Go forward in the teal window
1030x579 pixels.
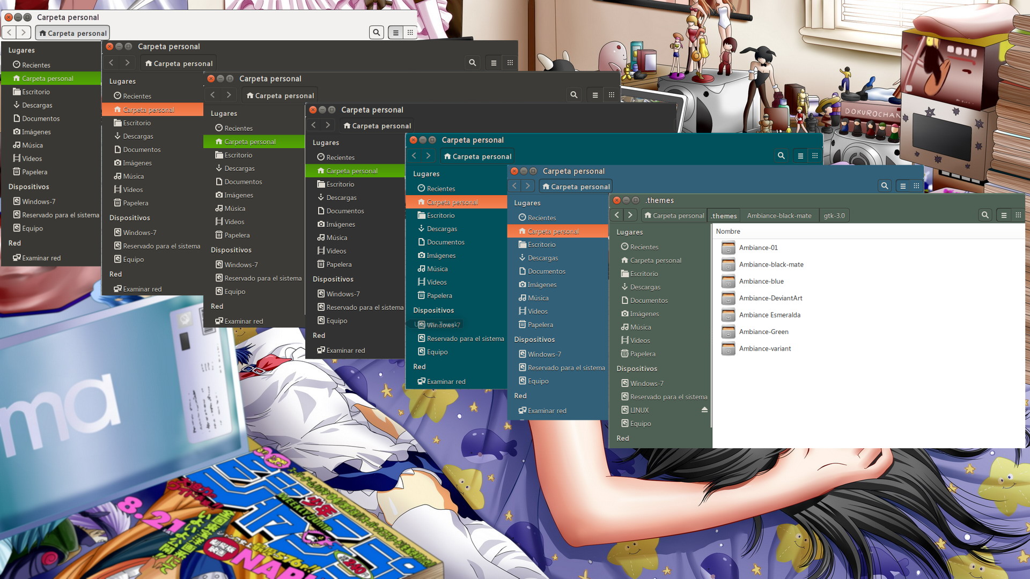click(x=428, y=155)
